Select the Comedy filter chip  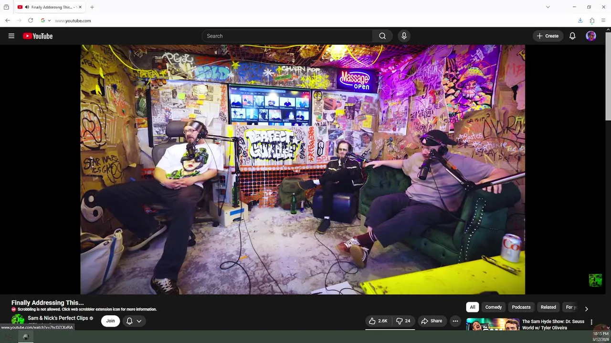494,307
